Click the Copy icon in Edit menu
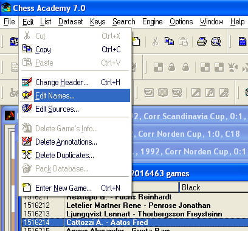 coord(27,49)
